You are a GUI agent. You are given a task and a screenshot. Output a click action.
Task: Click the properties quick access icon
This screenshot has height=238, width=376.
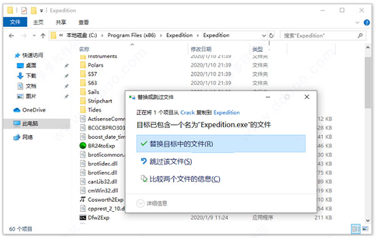[24, 10]
